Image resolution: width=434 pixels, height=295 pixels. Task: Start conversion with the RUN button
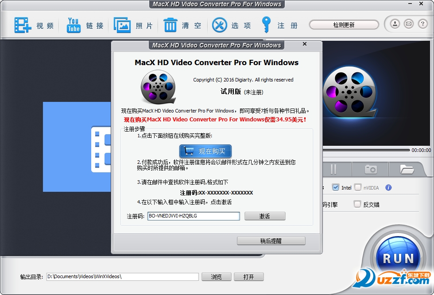(398, 258)
